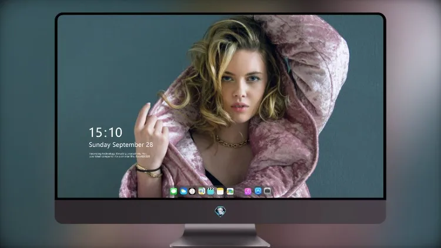Open the Clock app in dock

click(x=192, y=191)
